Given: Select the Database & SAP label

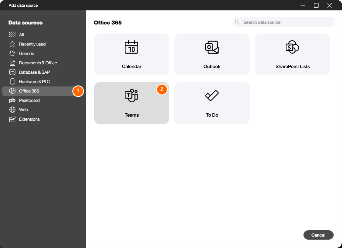Looking at the screenshot, I should (35, 72).
